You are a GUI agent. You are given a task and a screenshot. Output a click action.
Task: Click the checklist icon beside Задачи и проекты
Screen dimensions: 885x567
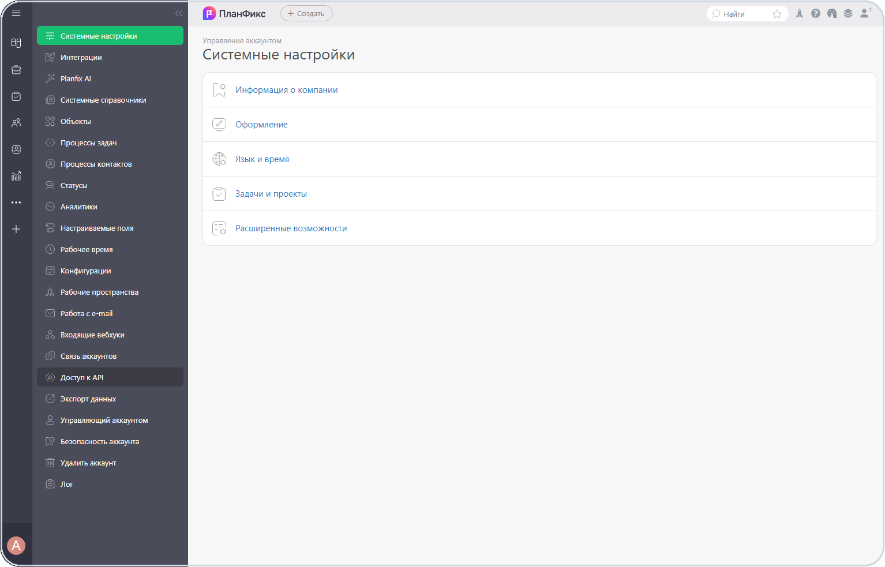click(219, 194)
